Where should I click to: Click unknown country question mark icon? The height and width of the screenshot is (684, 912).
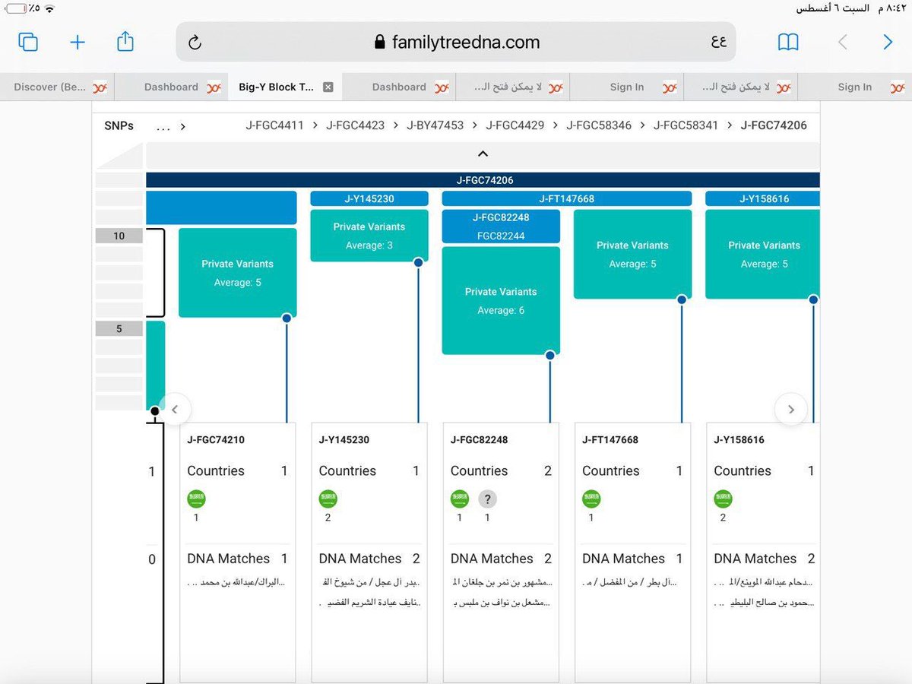point(488,499)
